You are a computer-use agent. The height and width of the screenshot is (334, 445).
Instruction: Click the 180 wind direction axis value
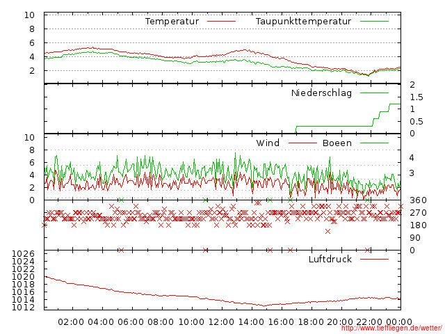point(418,225)
